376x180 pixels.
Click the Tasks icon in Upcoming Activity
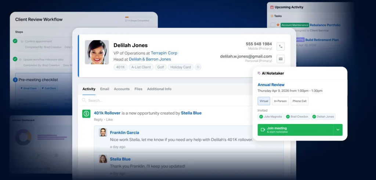tap(272, 16)
